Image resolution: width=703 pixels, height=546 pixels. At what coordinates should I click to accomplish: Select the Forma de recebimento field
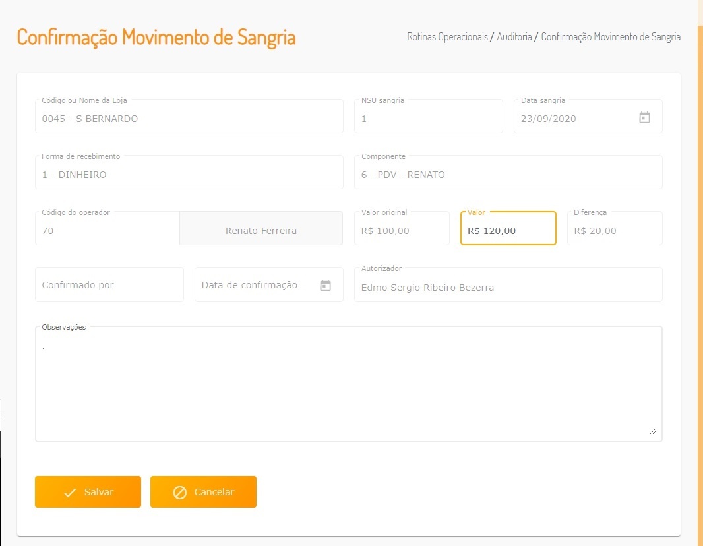[x=189, y=175]
